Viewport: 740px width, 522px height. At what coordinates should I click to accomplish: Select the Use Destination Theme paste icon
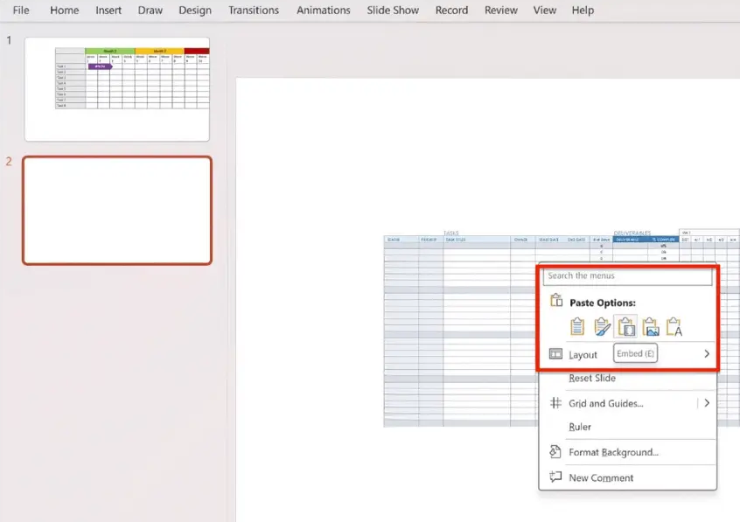577,326
